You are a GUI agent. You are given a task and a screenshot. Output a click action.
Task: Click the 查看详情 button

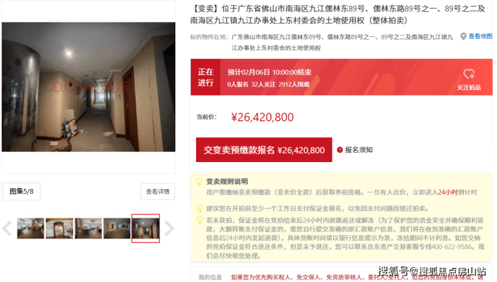(x=158, y=192)
